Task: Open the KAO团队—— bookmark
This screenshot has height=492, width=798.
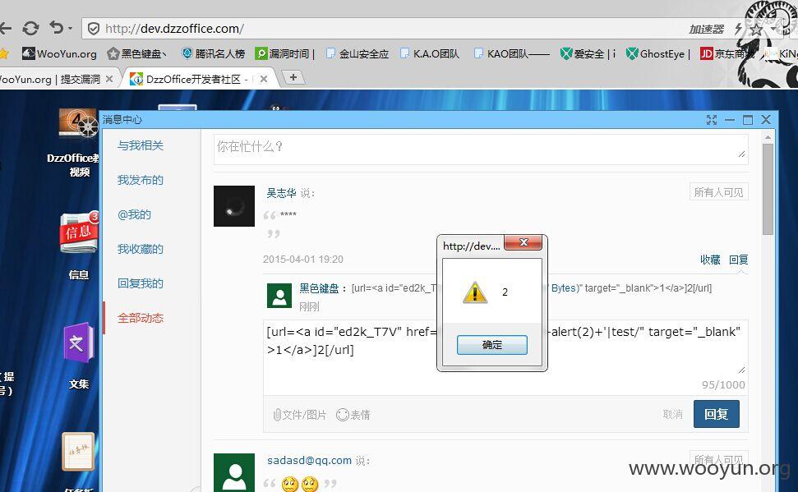Action: point(511,53)
